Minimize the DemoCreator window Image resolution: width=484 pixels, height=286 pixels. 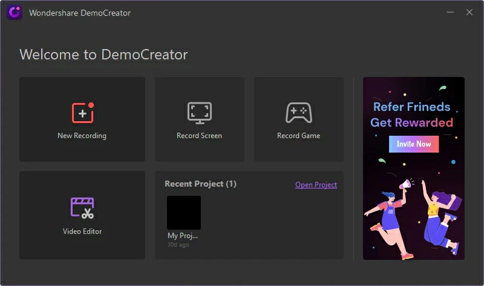[x=450, y=12]
